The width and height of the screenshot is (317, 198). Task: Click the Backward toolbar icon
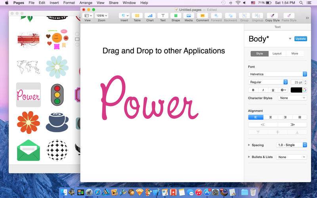pyautogui.click(x=230, y=15)
